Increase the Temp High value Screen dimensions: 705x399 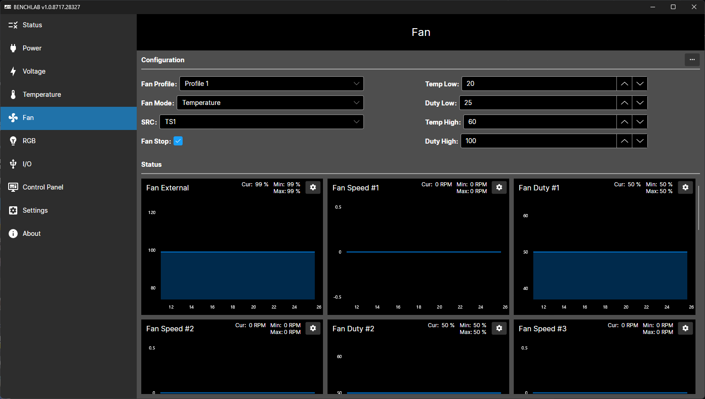click(625, 122)
